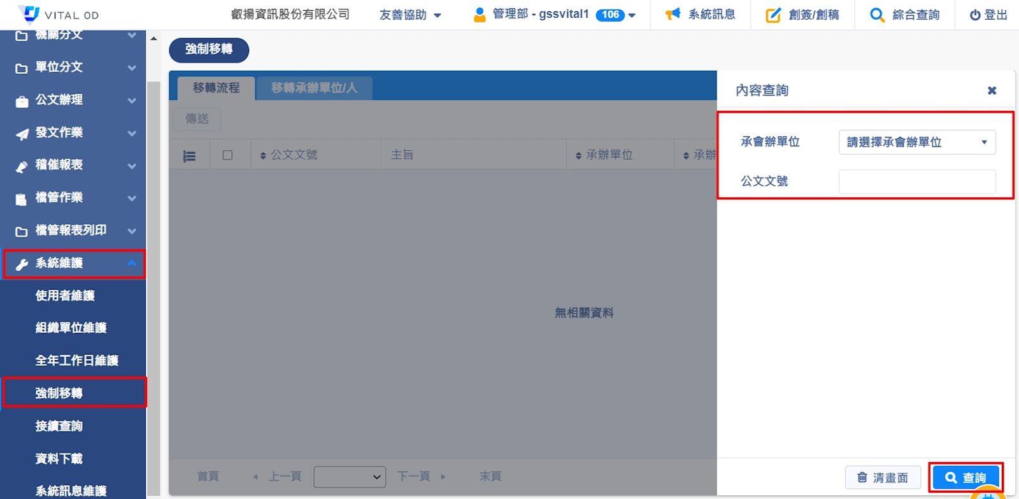Toggle the select-all checkbox in table header
This screenshot has width=1019, height=499.
(227, 155)
